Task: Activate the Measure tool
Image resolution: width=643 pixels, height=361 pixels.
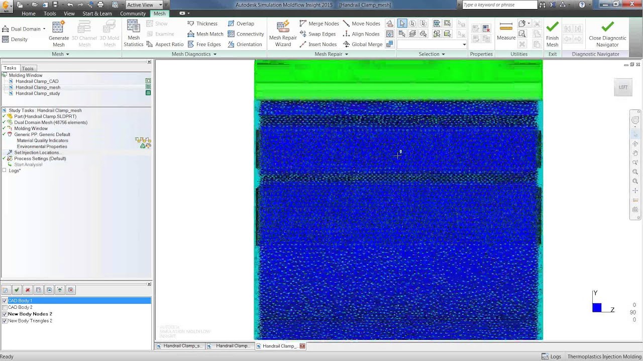Action: (x=506, y=31)
